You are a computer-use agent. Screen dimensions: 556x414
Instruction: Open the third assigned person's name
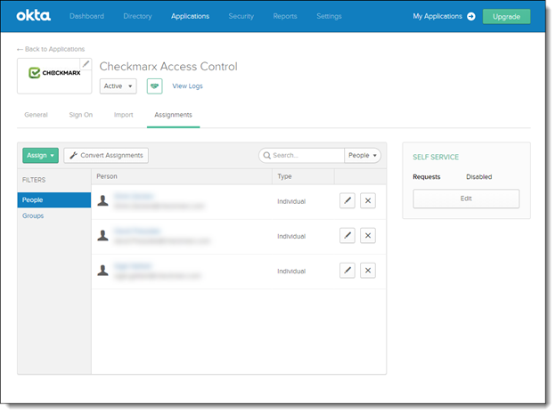(133, 266)
